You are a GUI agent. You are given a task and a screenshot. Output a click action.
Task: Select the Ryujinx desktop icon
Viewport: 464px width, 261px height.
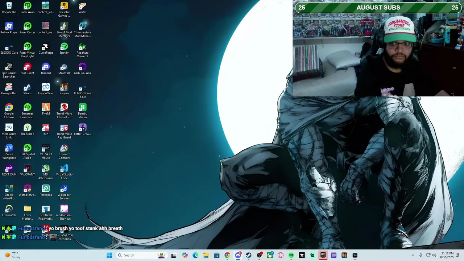coord(64,89)
